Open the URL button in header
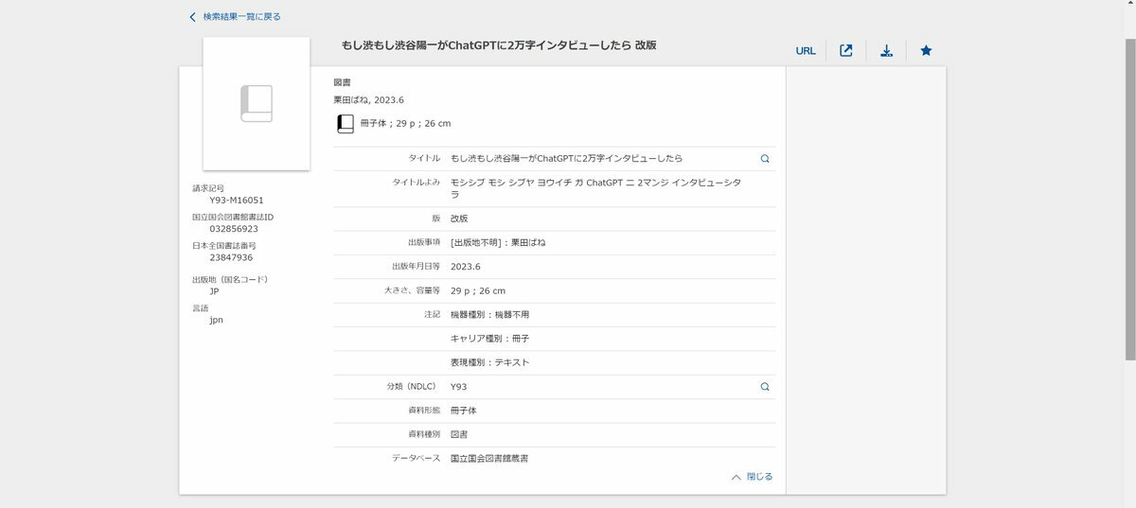The width and height of the screenshot is (1136, 508). (x=806, y=51)
